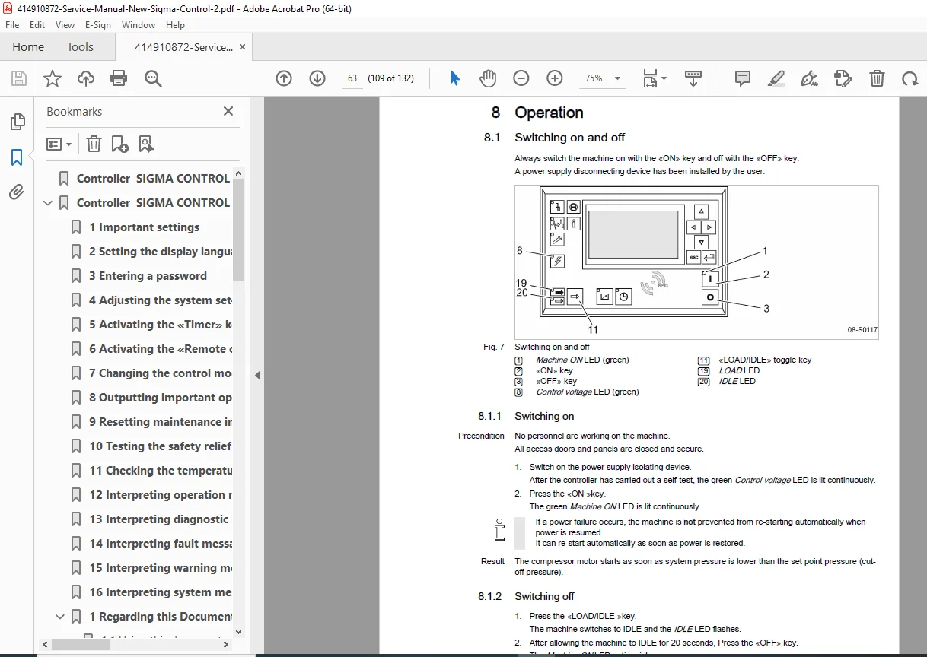Screen dimensions: 927x657
Task: Print the document with the printer icon
Action: (x=119, y=78)
